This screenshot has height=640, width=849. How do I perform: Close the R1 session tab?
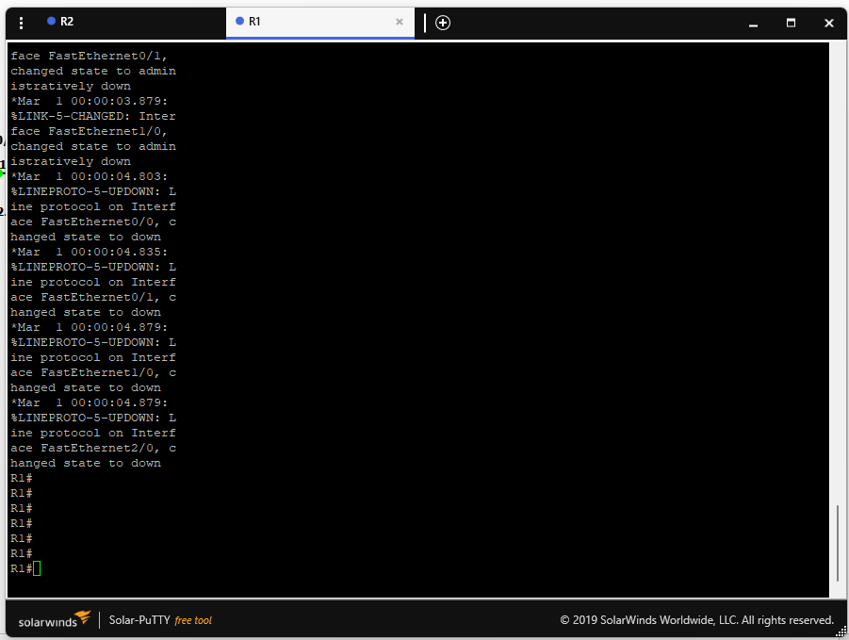[x=399, y=21]
